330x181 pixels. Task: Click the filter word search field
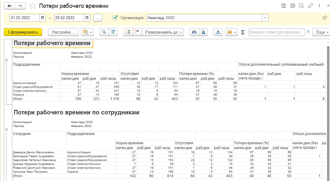tap(276, 32)
